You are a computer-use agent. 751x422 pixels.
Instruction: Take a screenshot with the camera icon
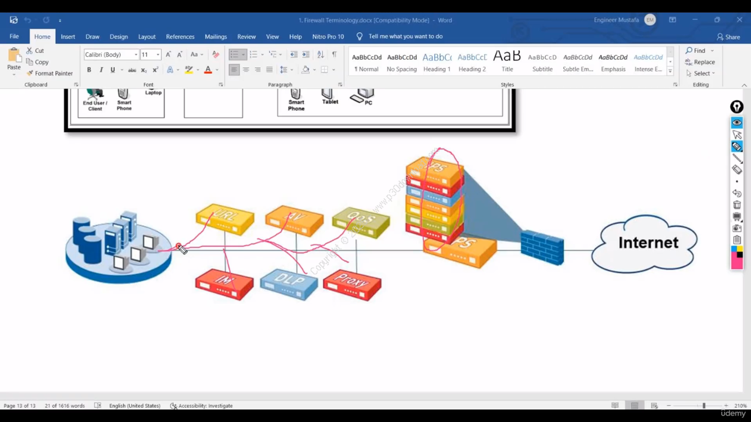point(737,228)
